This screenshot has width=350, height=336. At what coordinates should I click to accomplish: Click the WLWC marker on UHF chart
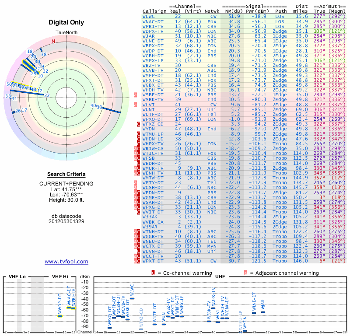click(x=132, y=298)
